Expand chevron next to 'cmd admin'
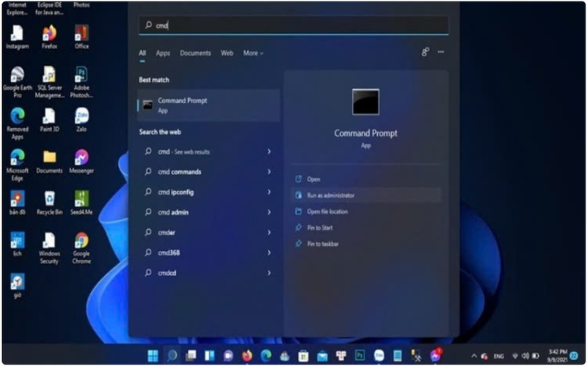The image size is (587, 366). point(269,212)
